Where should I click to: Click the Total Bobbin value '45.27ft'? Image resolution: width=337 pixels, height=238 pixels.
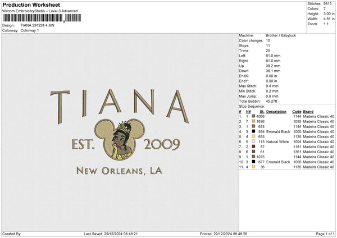(x=271, y=101)
